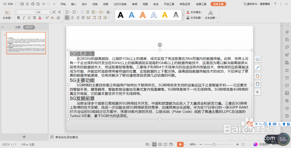Toggle strikethrough formatting
Screen dimensions: 291x148
coord(35,18)
